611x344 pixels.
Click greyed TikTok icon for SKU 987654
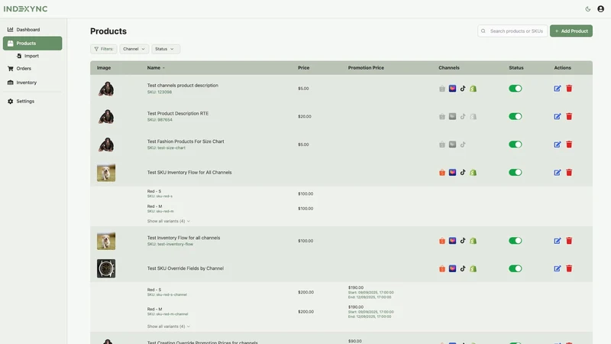point(463,117)
